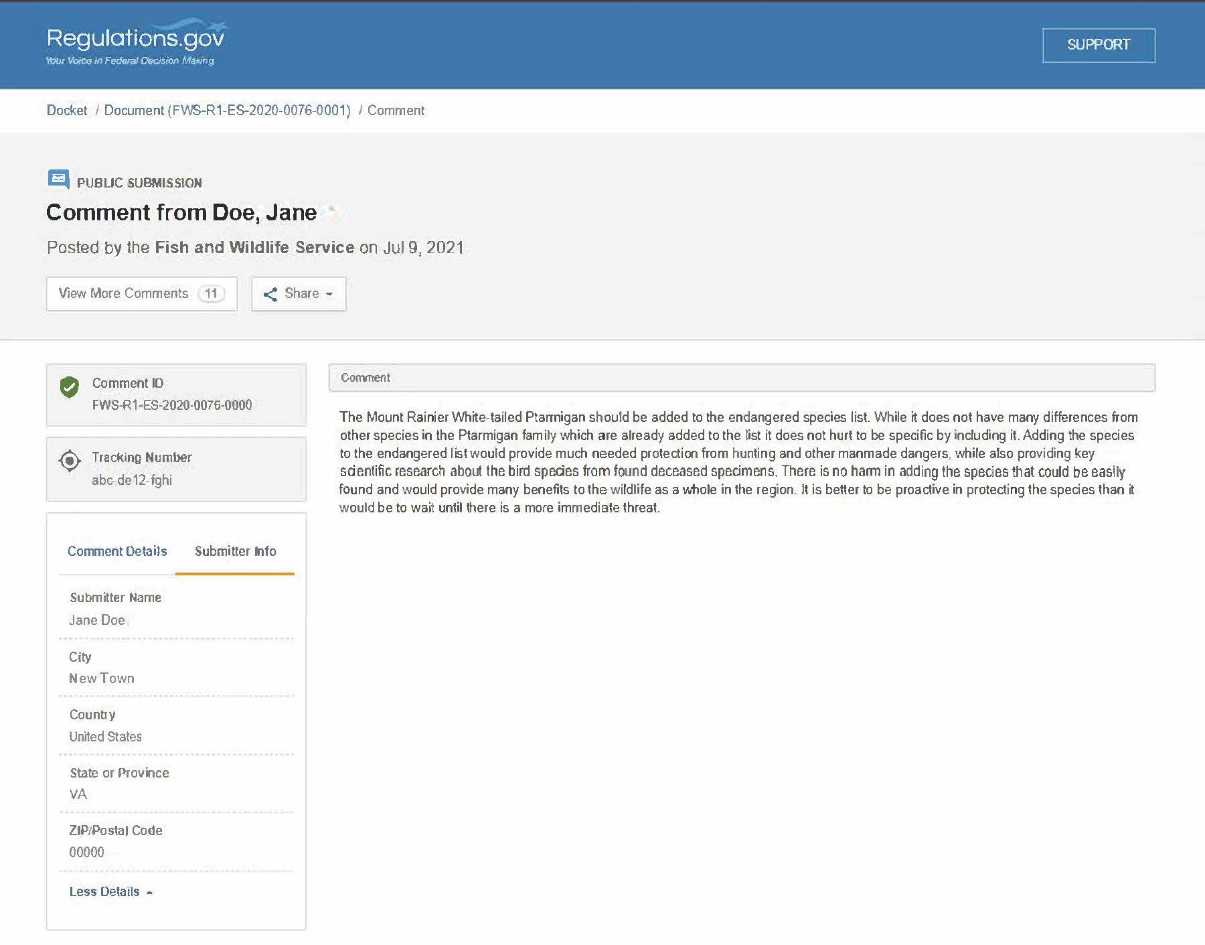Click the green shield checkmark icon

pos(70,387)
